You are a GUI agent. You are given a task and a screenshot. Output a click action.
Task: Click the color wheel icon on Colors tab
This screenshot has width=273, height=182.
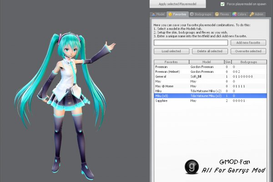pos(234,14)
